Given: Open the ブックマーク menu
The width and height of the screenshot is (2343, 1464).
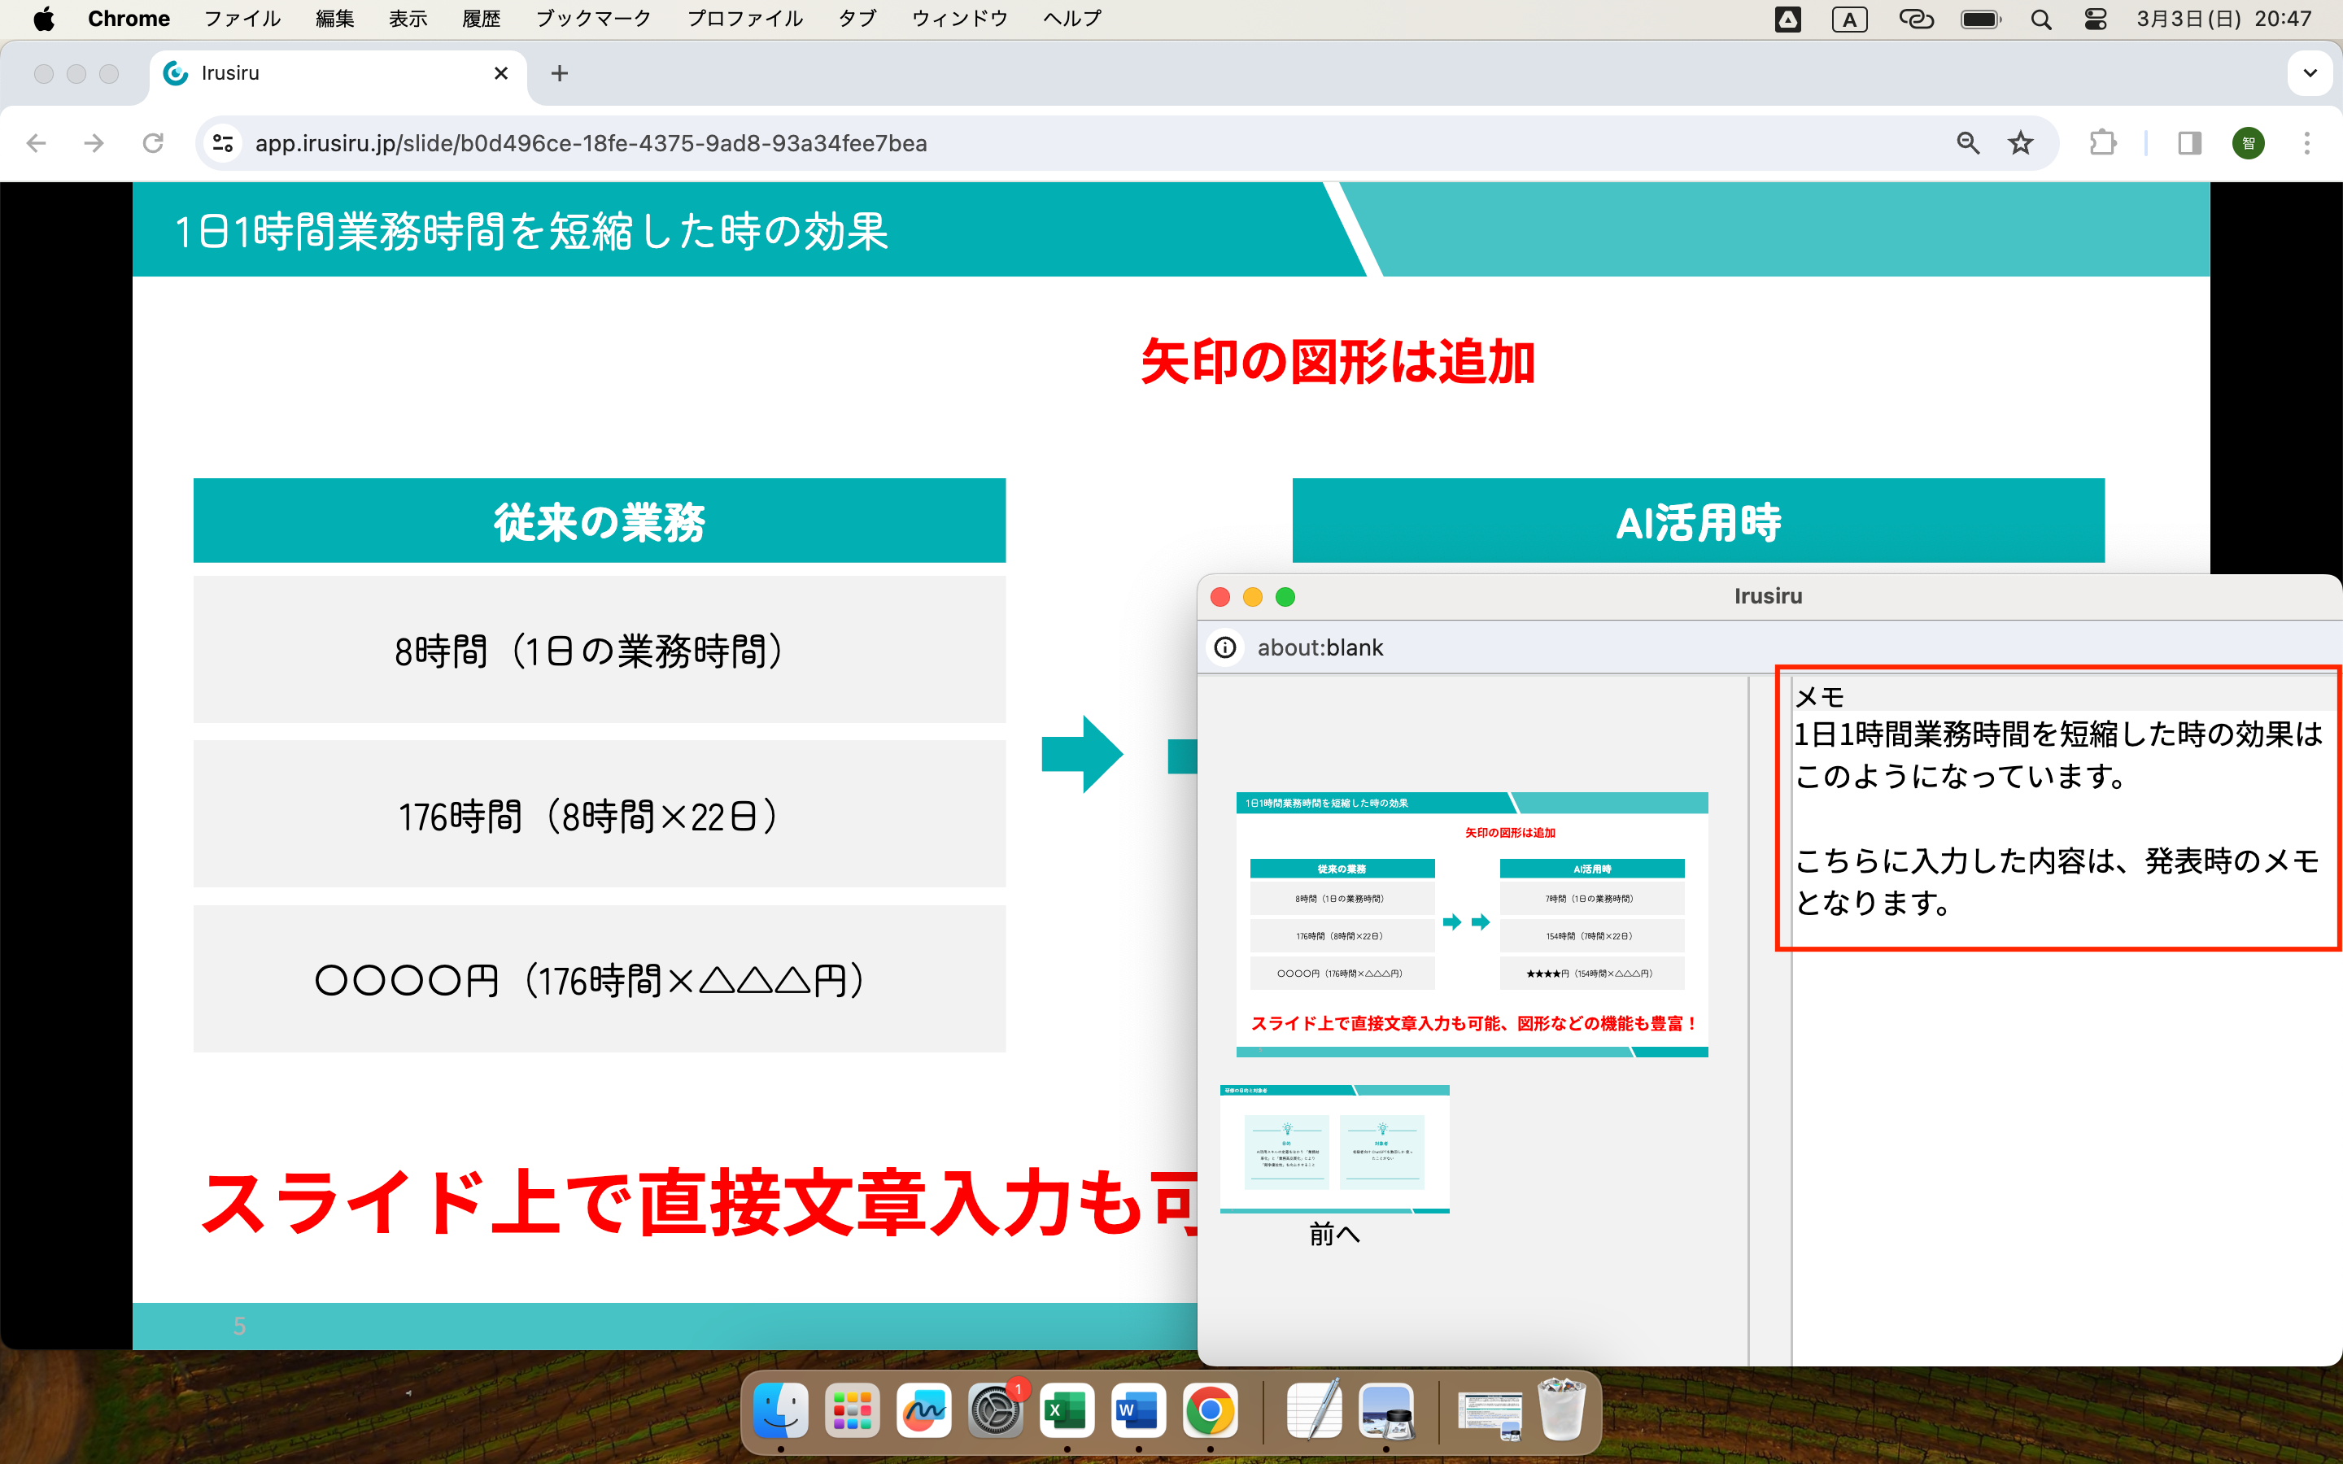Looking at the screenshot, I should point(592,20).
